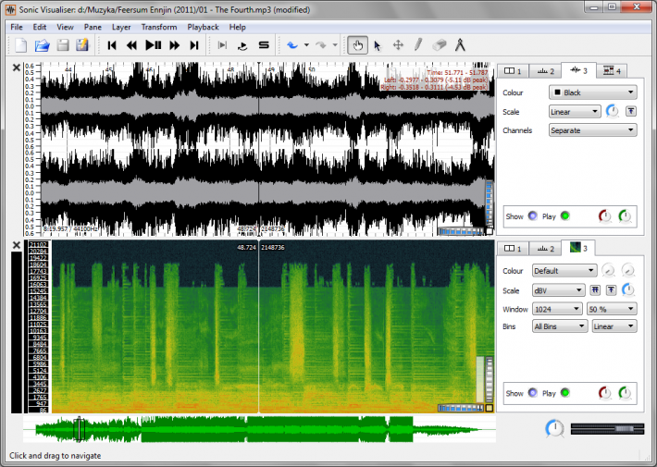Viewport: 657px width, 467px height.
Task: Toggle Play/Pause in the toolbar
Action: [153, 45]
